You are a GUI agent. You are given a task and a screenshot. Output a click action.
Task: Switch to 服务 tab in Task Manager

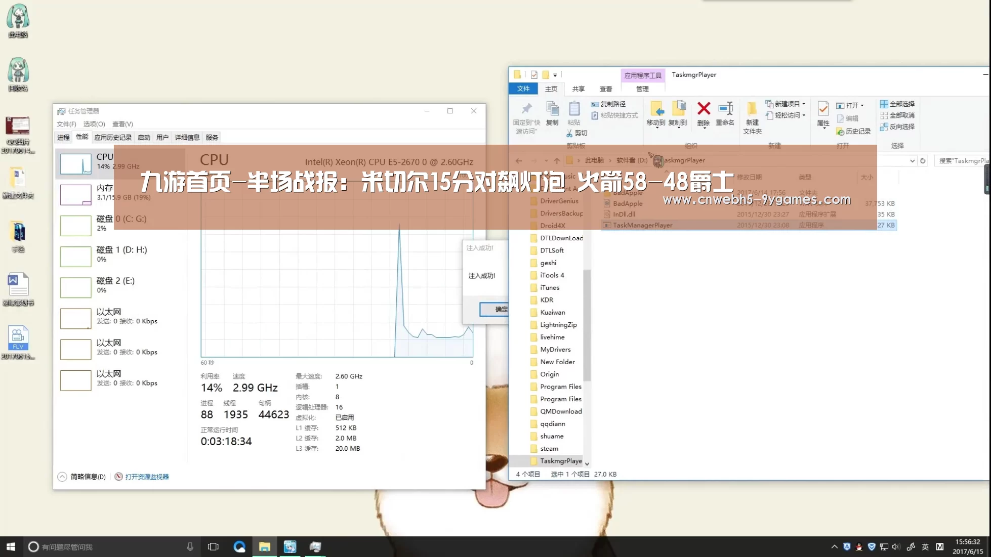pyautogui.click(x=212, y=137)
